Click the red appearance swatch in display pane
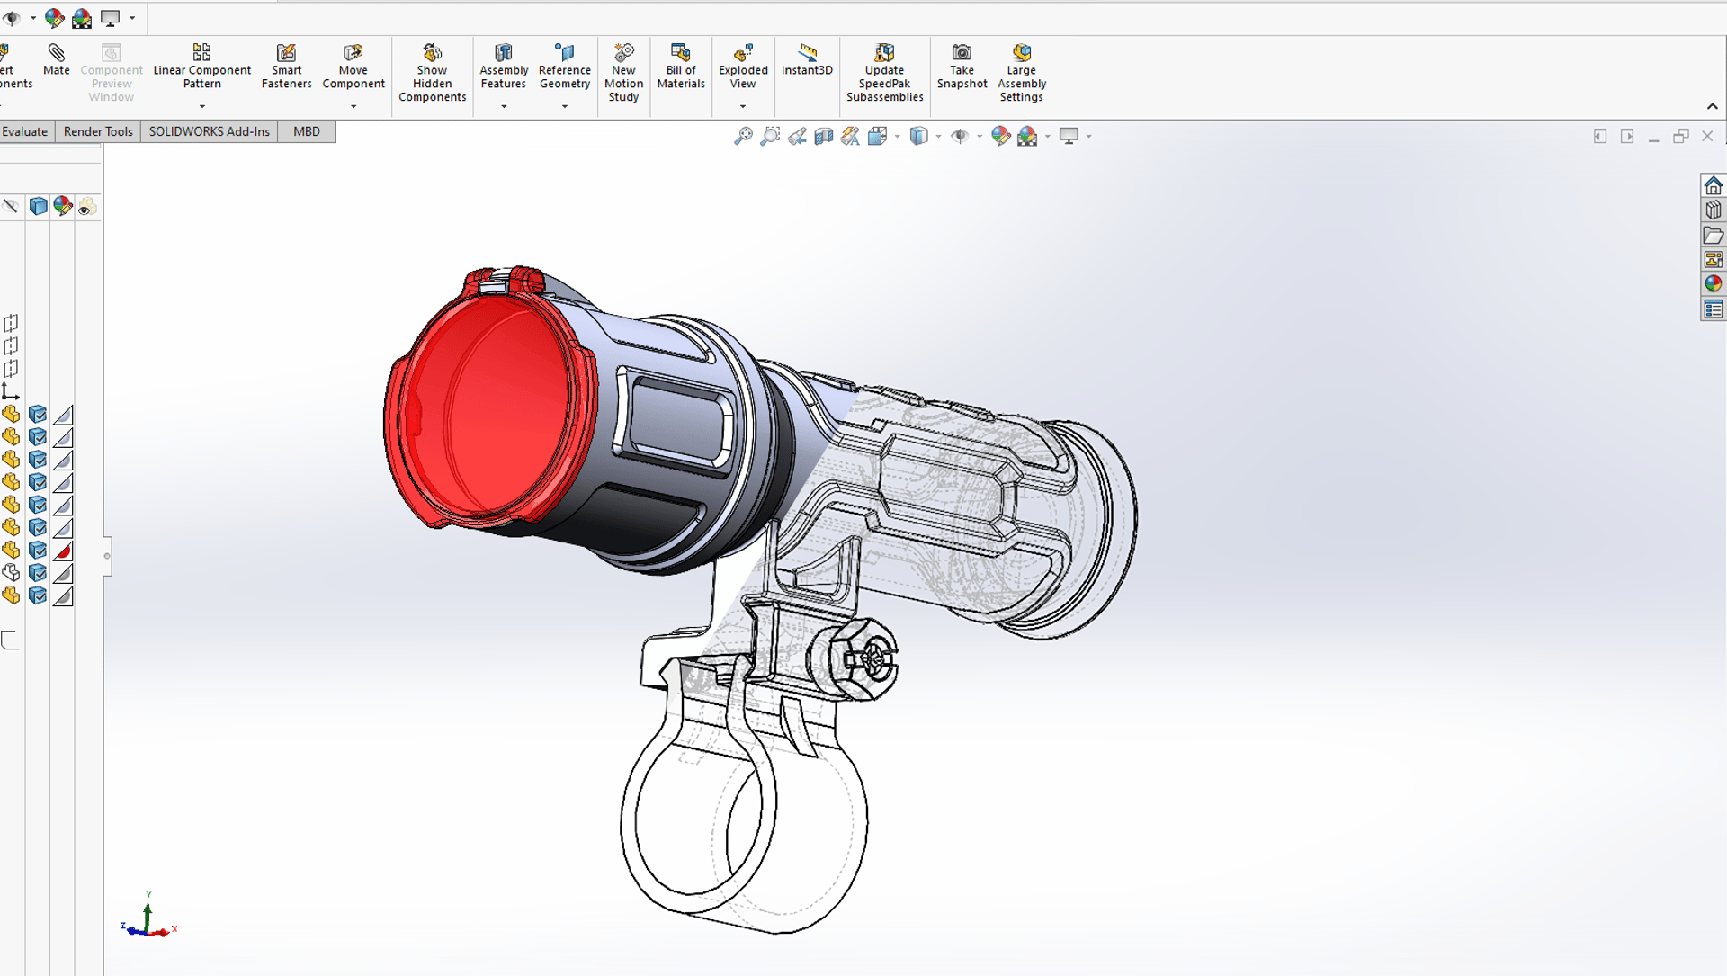 coord(63,551)
